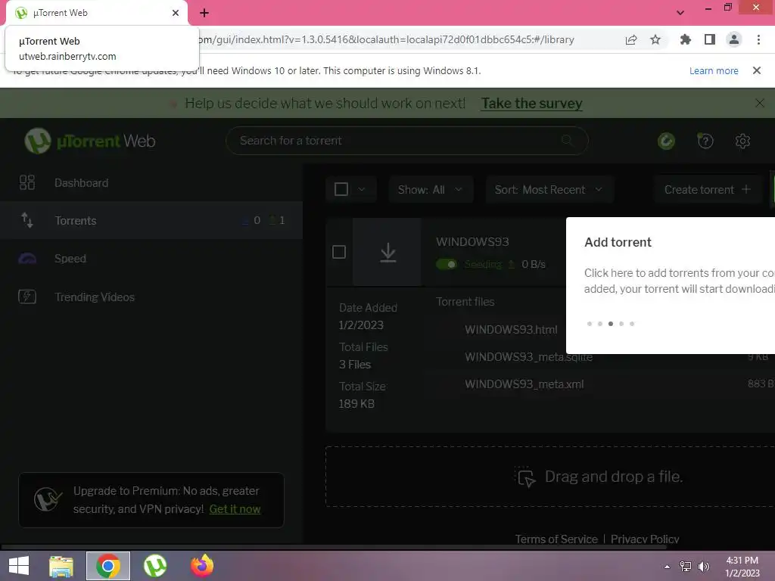The width and height of the screenshot is (775, 581).
Task: Focus the Search for a torrent field
Action: click(x=406, y=141)
